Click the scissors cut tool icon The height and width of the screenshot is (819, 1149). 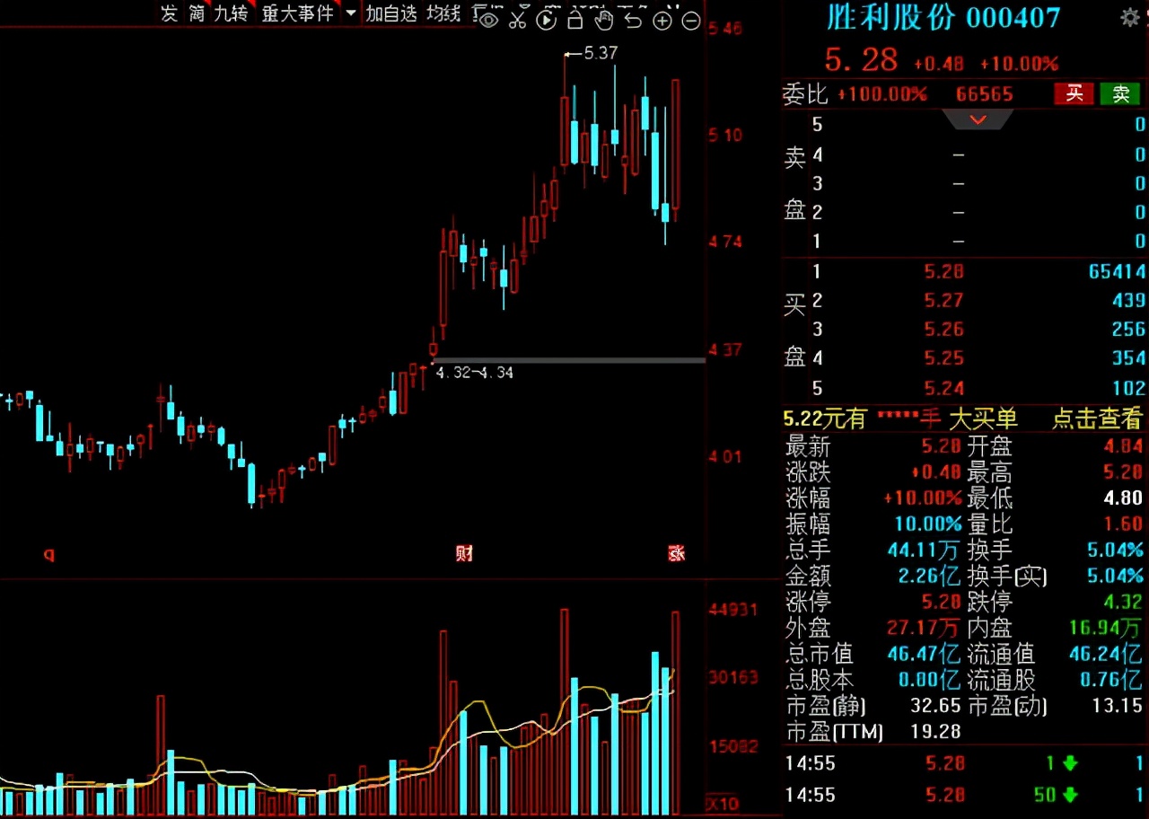tap(517, 20)
